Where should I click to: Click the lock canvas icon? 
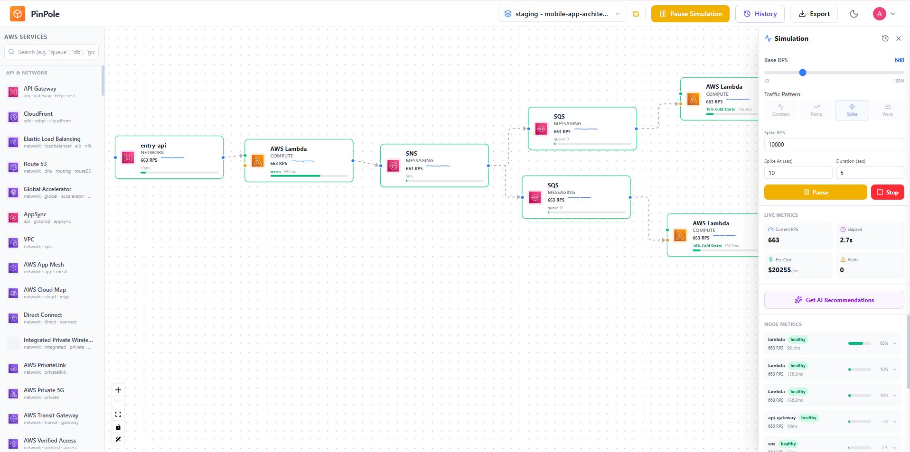(118, 427)
